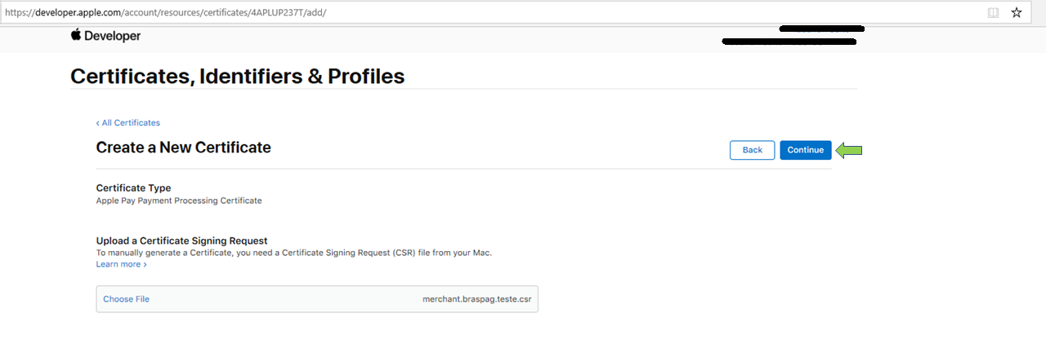
Task: Click the Apple Pay Payment Processing Certificate text
Action: tap(179, 201)
